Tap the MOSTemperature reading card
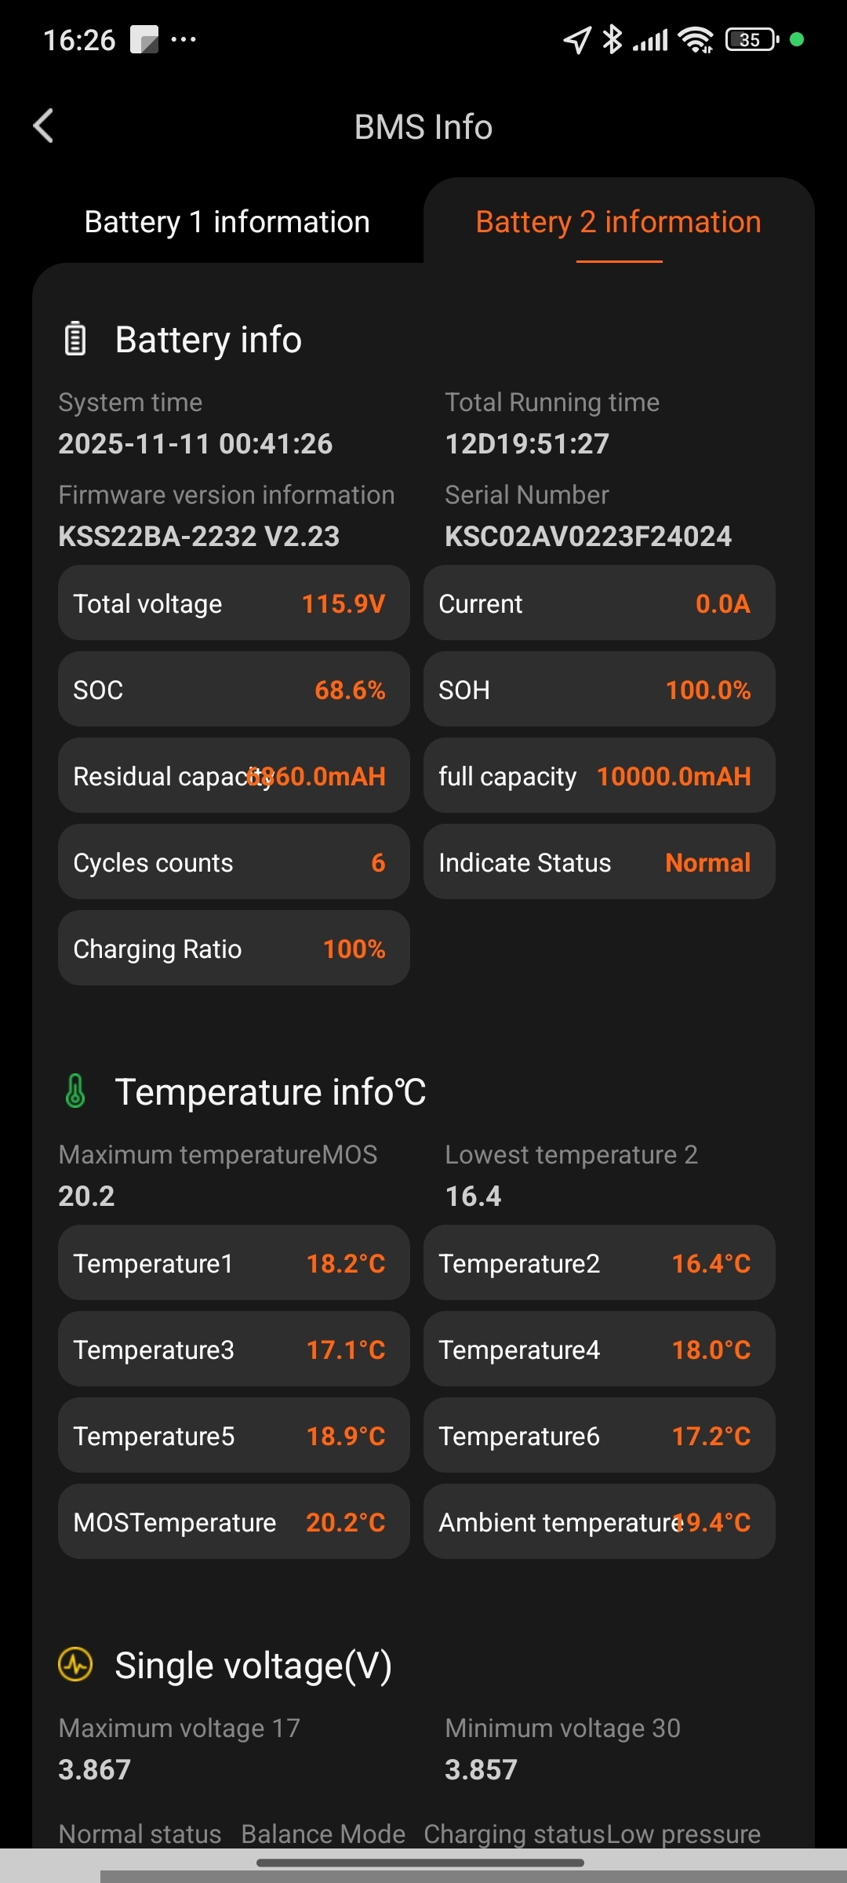The height and width of the screenshot is (1883, 847). (234, 1522)
